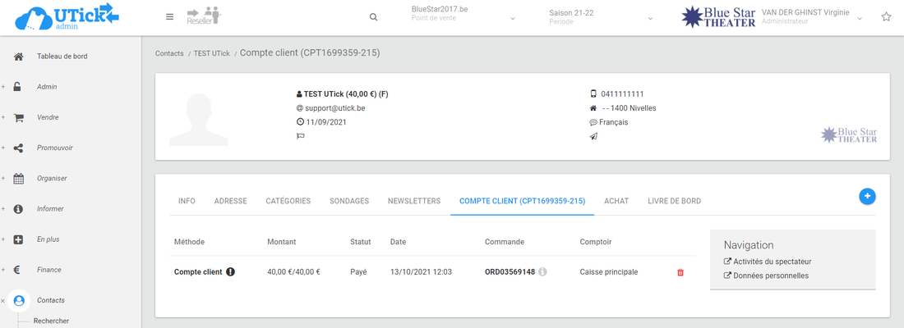Screen dimensions: 904x328
Task: Switch to the Adresse tab
Action: coord(230,201)
